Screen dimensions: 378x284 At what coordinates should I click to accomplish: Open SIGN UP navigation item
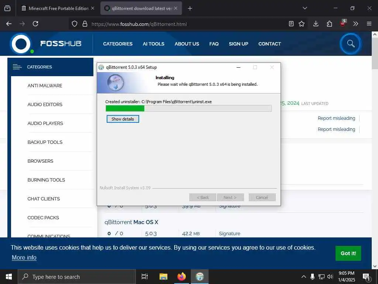click(238, 44)
